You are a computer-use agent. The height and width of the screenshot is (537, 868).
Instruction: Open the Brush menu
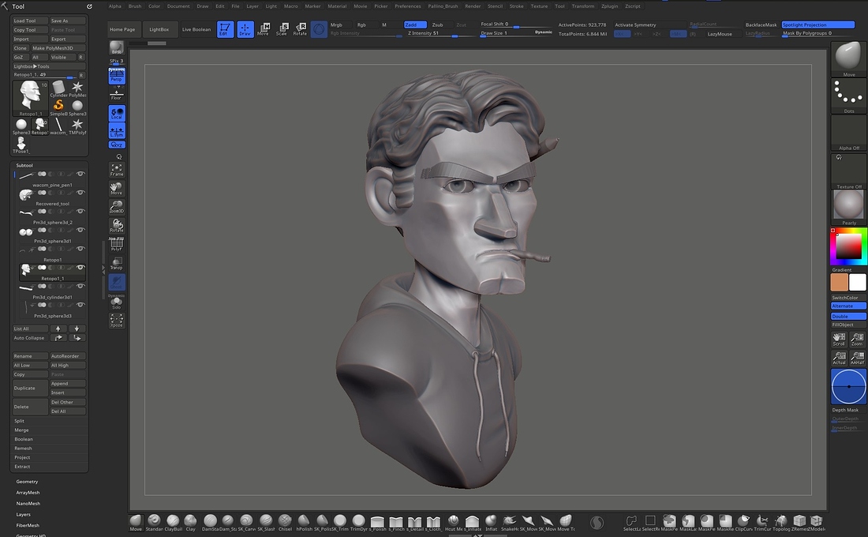pos(134,6)
